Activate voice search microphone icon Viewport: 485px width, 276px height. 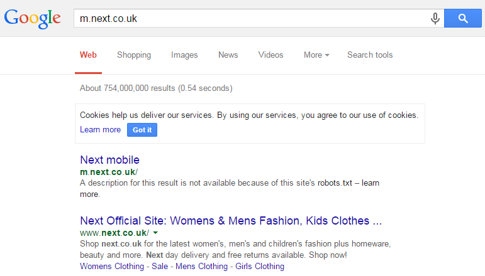click(x=435, y=18)
